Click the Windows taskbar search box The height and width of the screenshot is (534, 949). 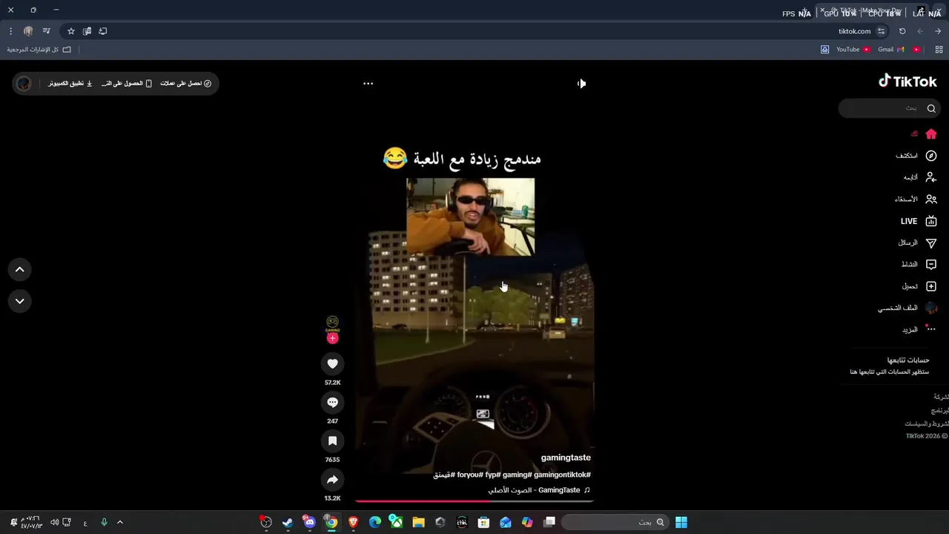[x=615, y=522]
